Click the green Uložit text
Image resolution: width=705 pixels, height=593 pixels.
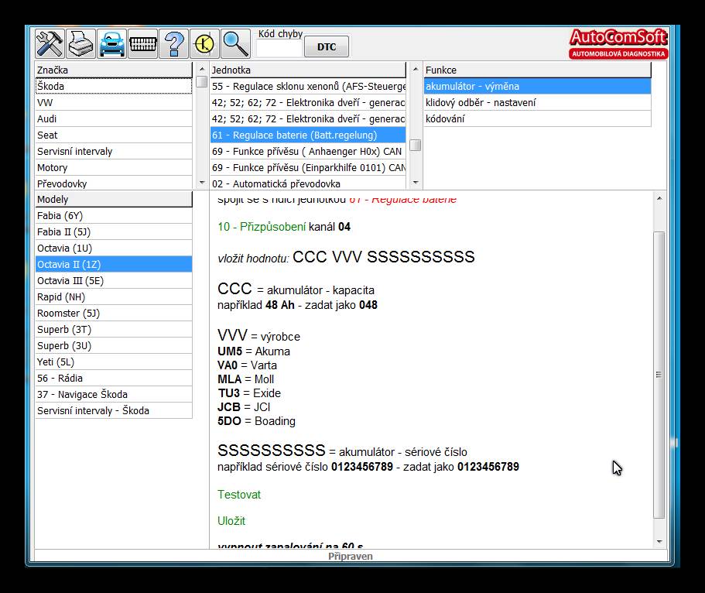coord(231,520)
